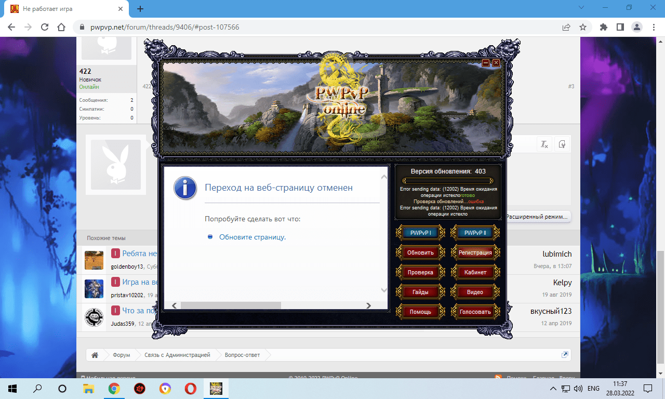
Task: Open the forum home breadcrumb icon
Action: click(95, 355)
